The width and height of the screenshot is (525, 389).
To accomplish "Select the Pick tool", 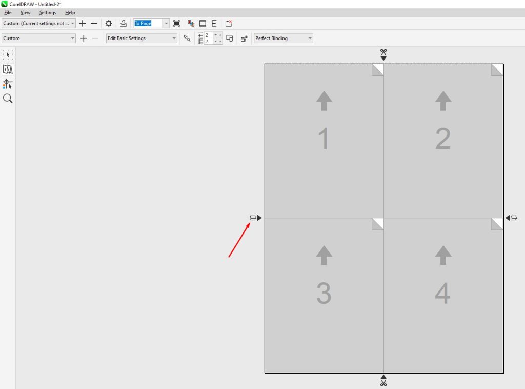I will 8,54.
